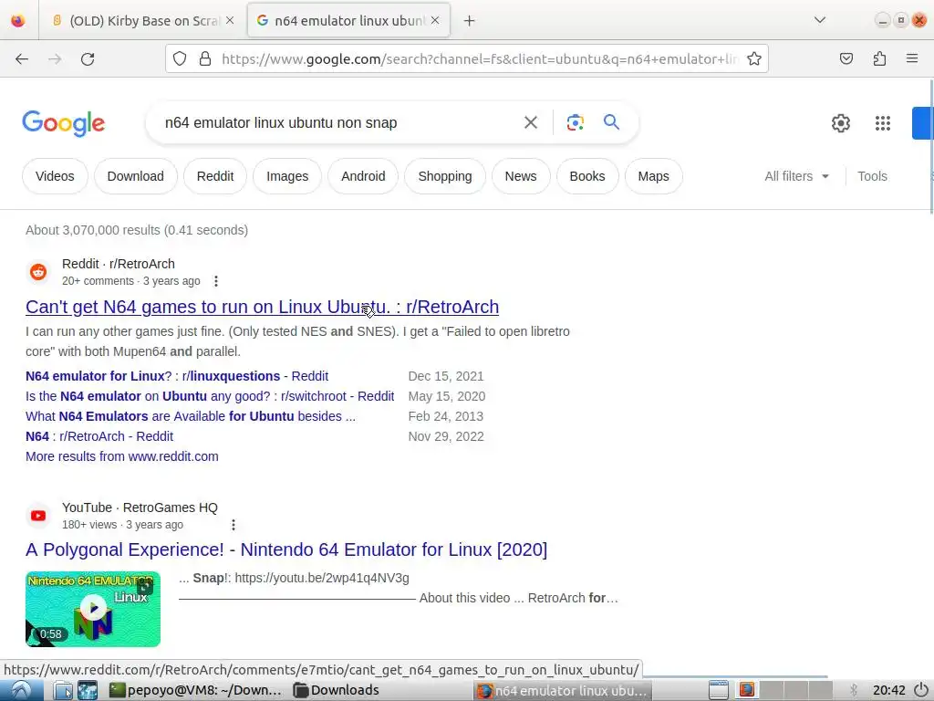Screen dimensions: 934x701
Task: Click the page vertical scrollbar
Action: pyautogui.click(x=930, y=146)
